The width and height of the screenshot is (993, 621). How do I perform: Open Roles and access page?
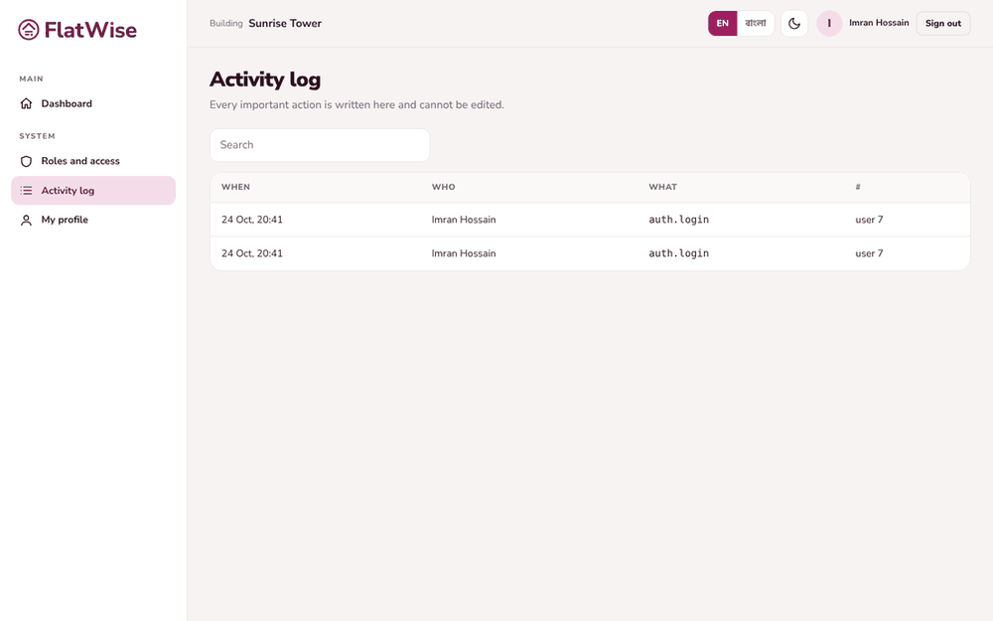click(x=93, y=161)
